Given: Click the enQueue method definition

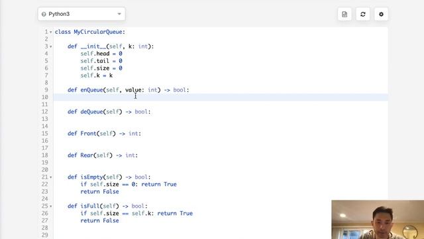Looking at the screenshot, I should coord(129,90).
